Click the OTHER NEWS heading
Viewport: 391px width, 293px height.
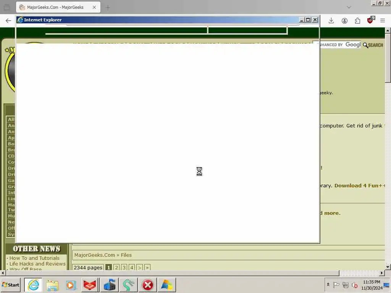click(36, 249)
